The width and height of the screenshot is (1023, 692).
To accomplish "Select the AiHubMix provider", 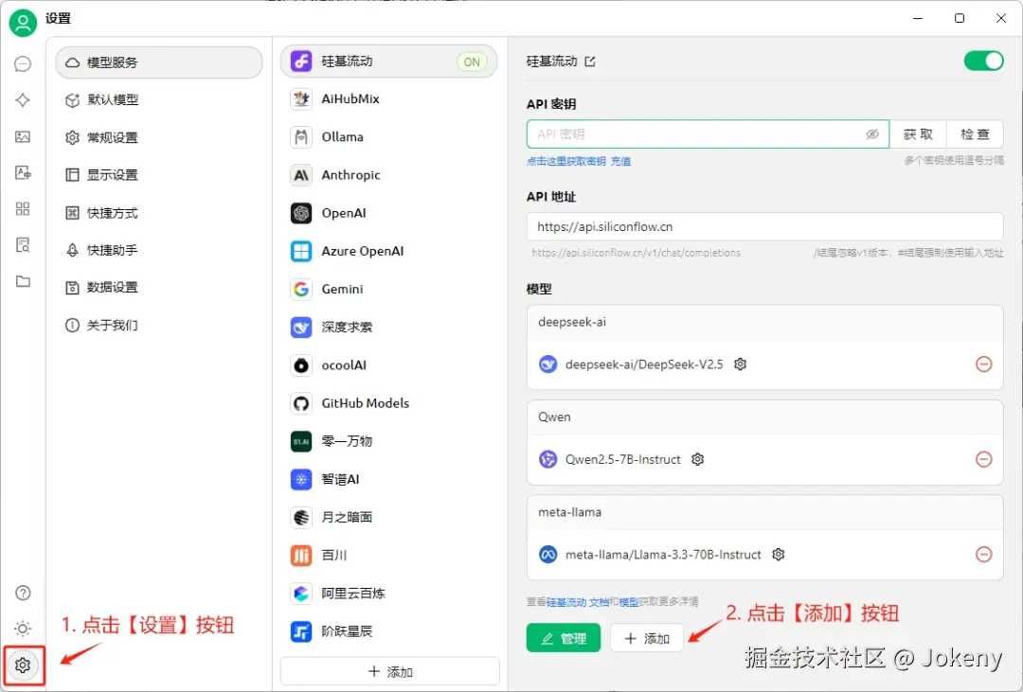I will coord(389,99).
